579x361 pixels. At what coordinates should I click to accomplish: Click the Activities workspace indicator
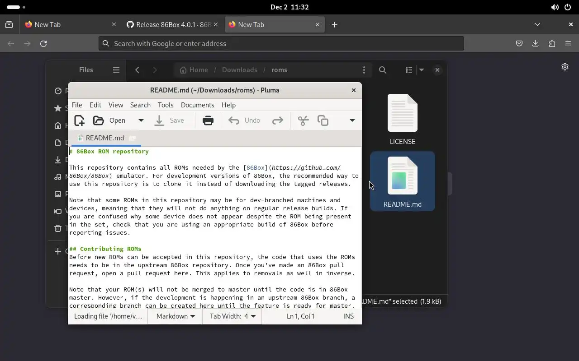pyautogui.click(x=16, y=7)
